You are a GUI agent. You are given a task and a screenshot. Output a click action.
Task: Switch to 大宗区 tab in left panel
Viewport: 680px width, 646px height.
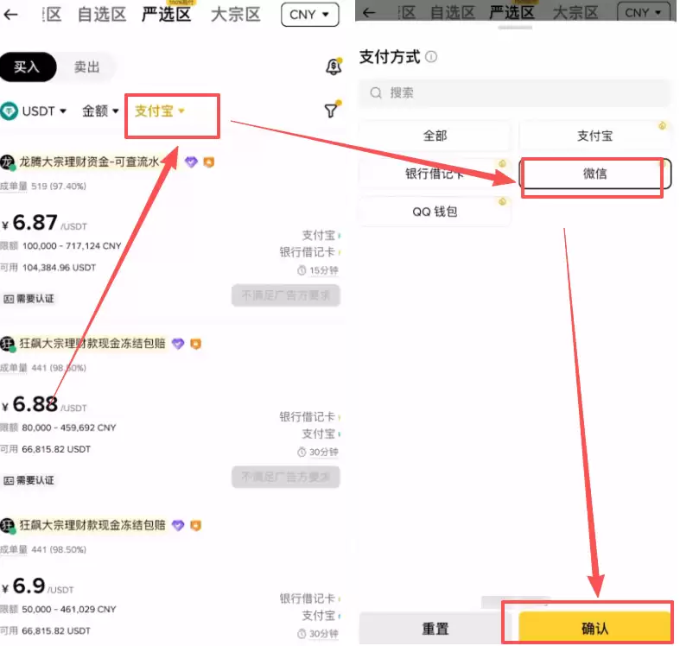coord(236,15)
